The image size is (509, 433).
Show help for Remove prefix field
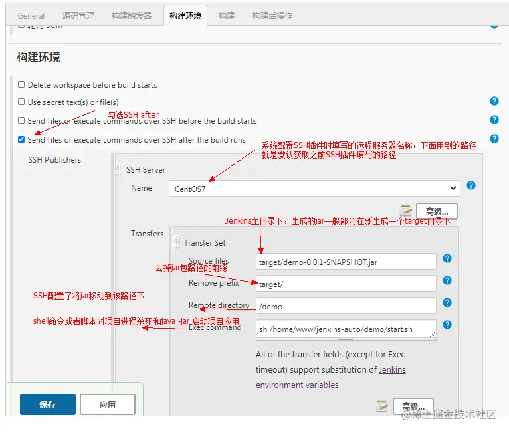pos(447,280)
